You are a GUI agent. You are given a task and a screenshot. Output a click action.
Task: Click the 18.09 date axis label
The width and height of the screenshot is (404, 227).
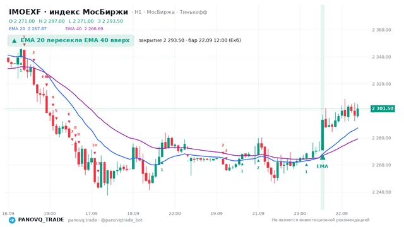[133, 213]
